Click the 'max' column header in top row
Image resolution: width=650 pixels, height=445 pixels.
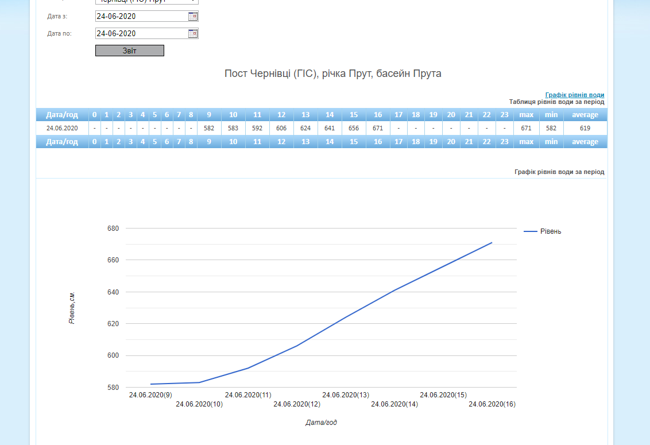tap(527, 115)
